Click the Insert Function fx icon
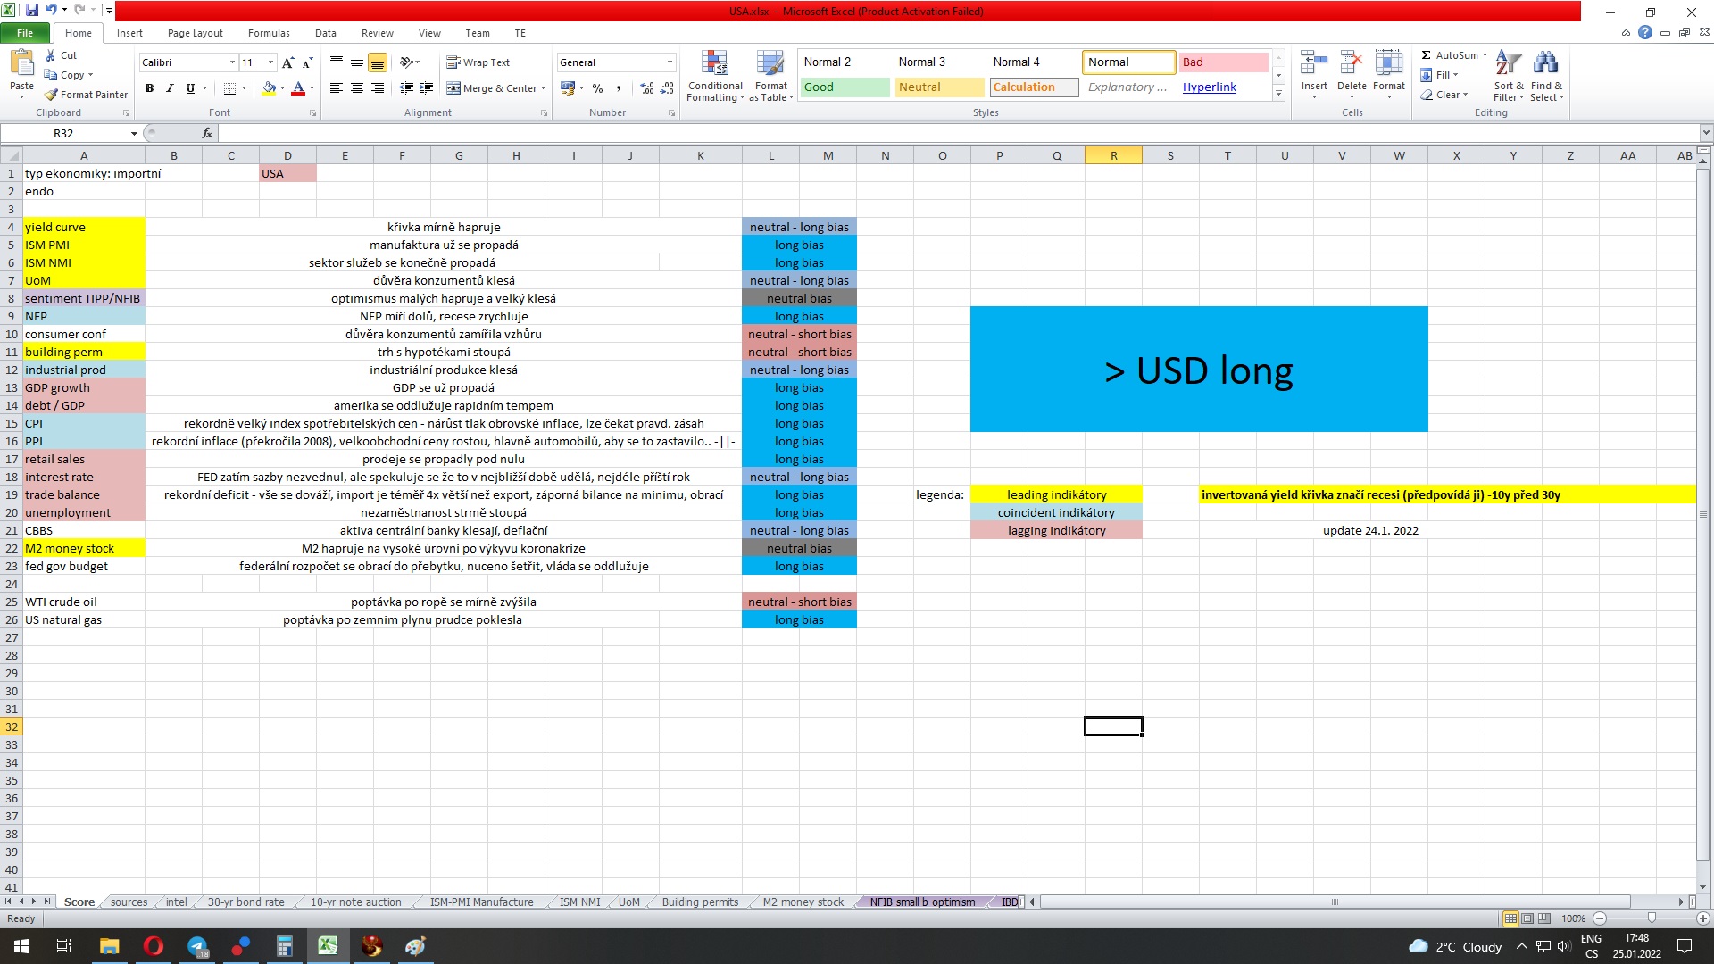 [x=207, y=133]
